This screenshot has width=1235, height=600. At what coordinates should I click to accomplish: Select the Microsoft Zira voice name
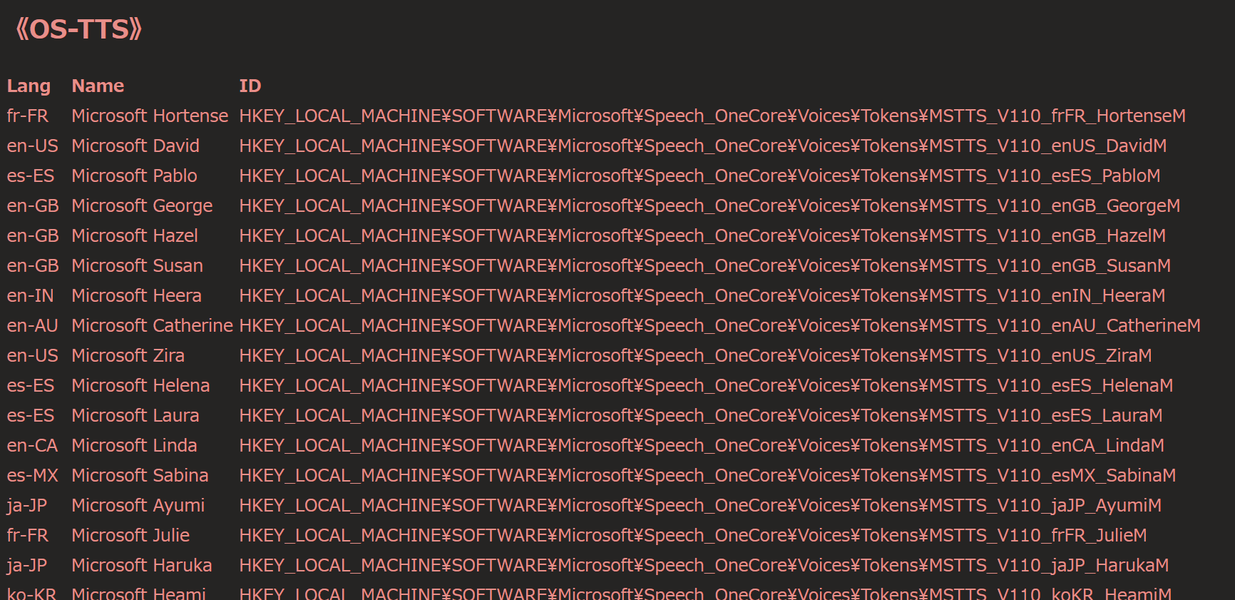(x=128, y=356)
